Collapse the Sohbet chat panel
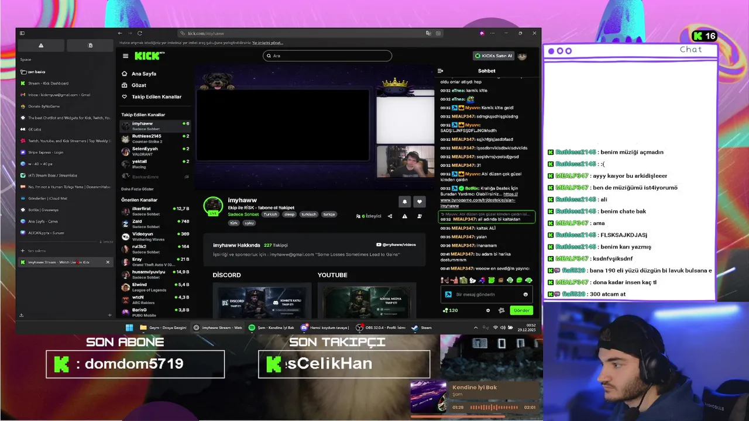 [x=441, y=71]
